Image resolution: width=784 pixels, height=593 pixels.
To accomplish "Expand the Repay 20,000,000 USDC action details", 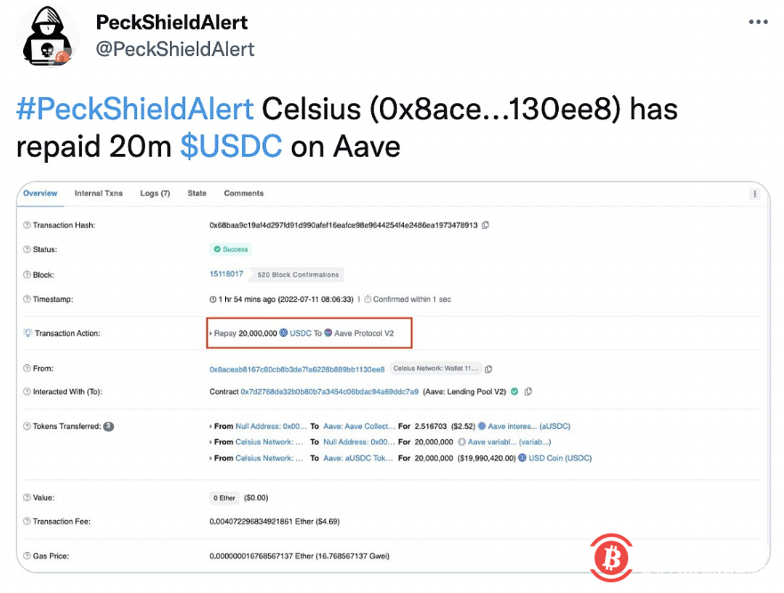I will [x=210, y=332].
